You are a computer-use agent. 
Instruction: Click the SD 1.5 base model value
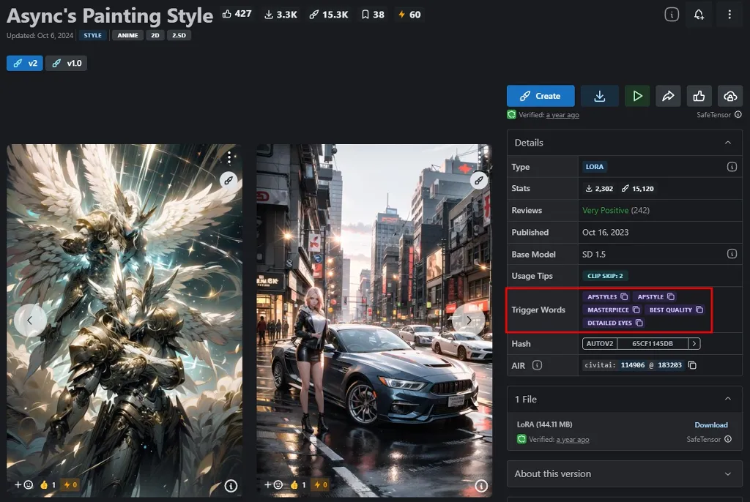(593, 255)
